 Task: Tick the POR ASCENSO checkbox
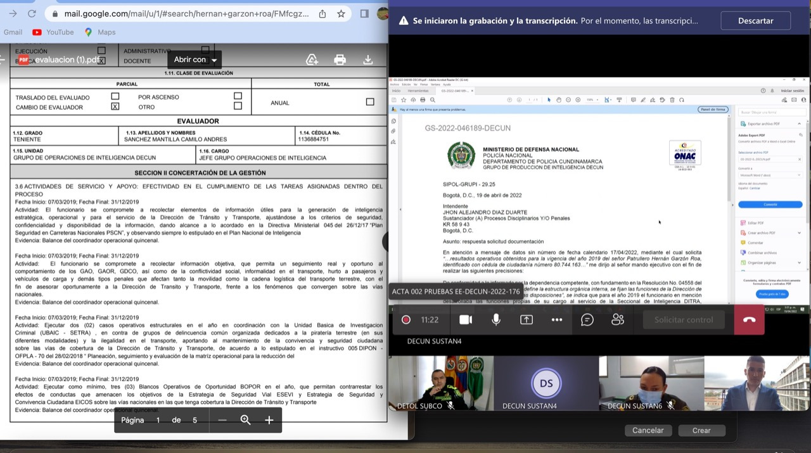coord(238,96)
